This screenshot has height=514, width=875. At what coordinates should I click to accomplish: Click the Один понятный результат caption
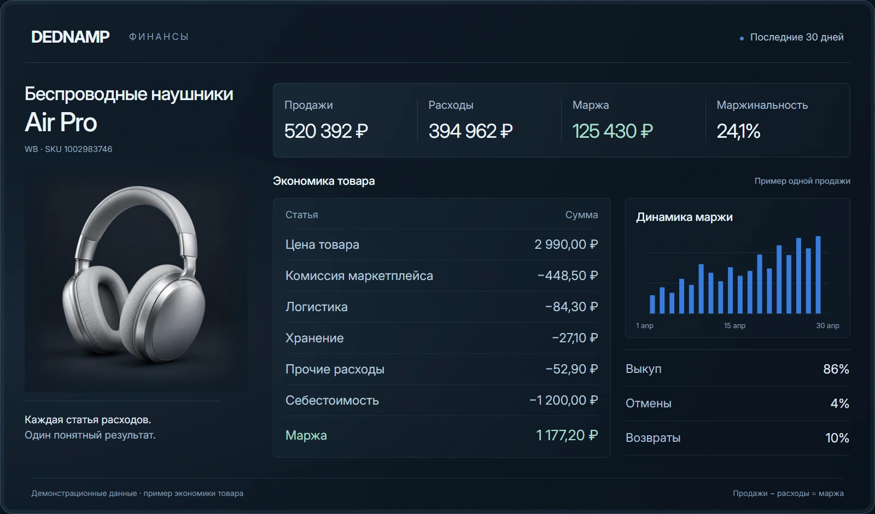pos(90,435)
